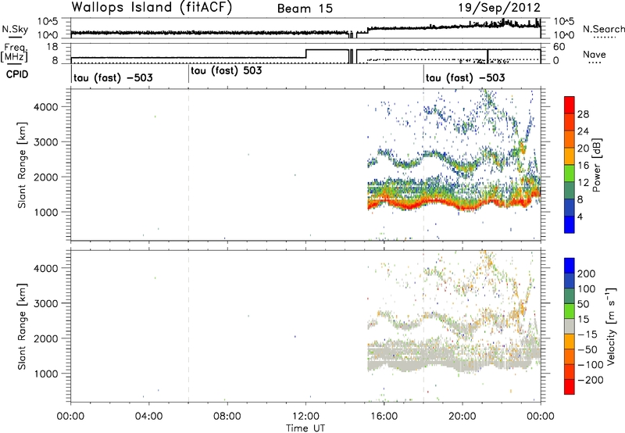The height and width of the screenshot is (433, 625).
Task: Click the '28' power colorbar tick value
Action: [x=583, y=114]
